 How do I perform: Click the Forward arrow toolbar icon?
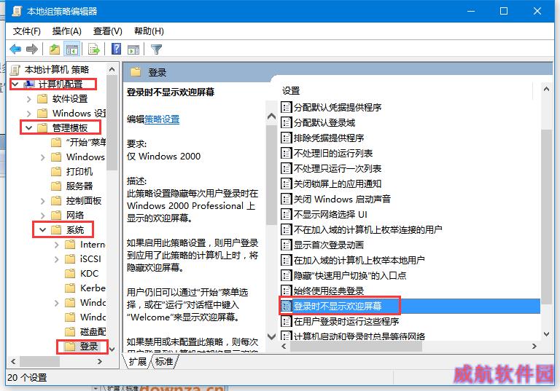pos(32,49)
